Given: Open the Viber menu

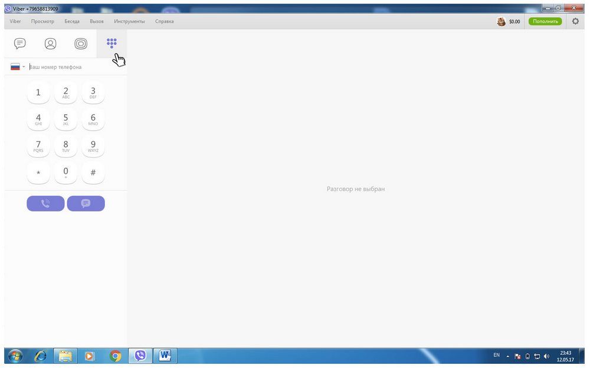Looking at the screenshot, I should (x=15, y=21).
